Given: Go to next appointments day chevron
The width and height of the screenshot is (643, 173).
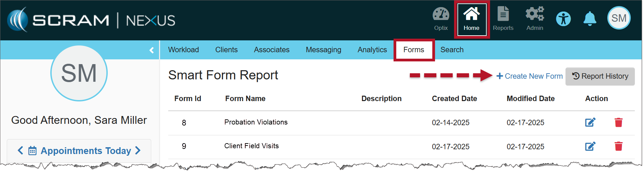Looking at the screenshot, I should [x=138, y=151].
